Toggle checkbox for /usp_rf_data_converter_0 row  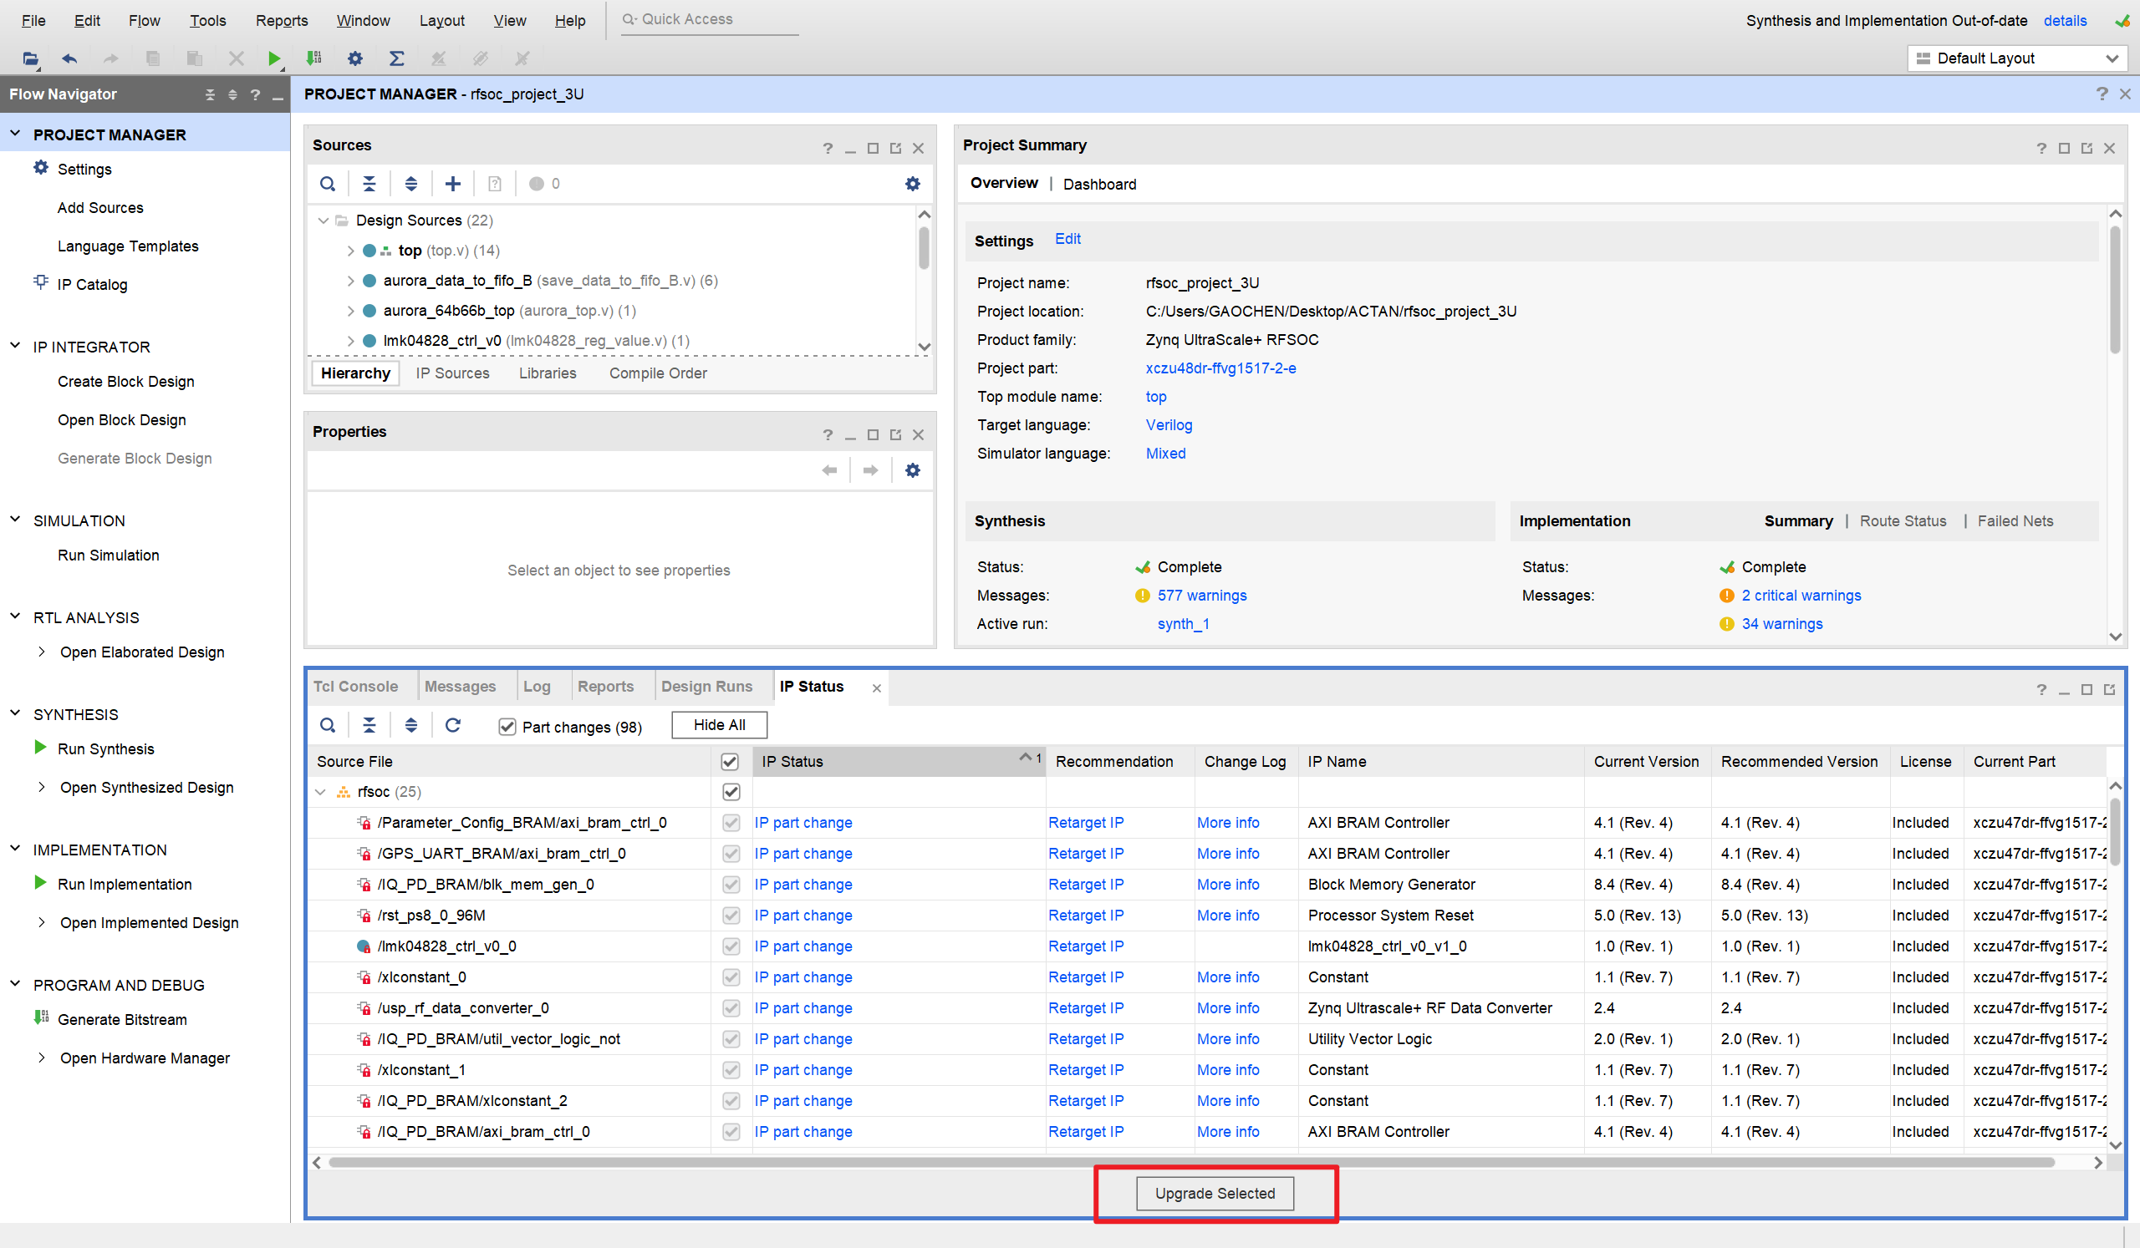(731, 1008)
